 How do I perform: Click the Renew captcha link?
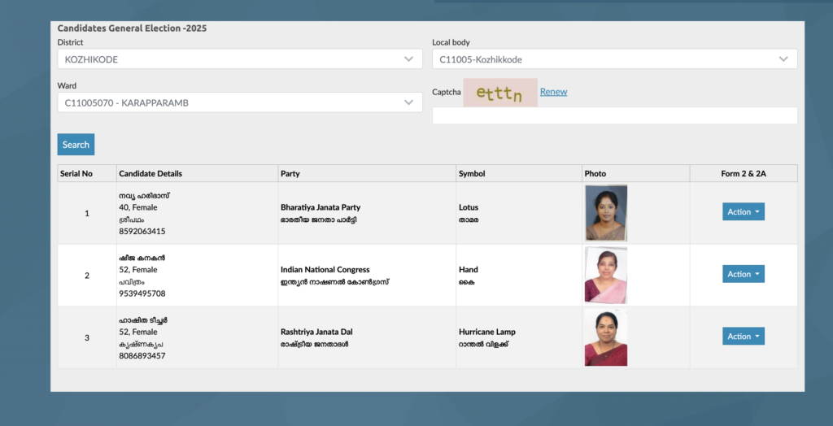click(553, 92)
